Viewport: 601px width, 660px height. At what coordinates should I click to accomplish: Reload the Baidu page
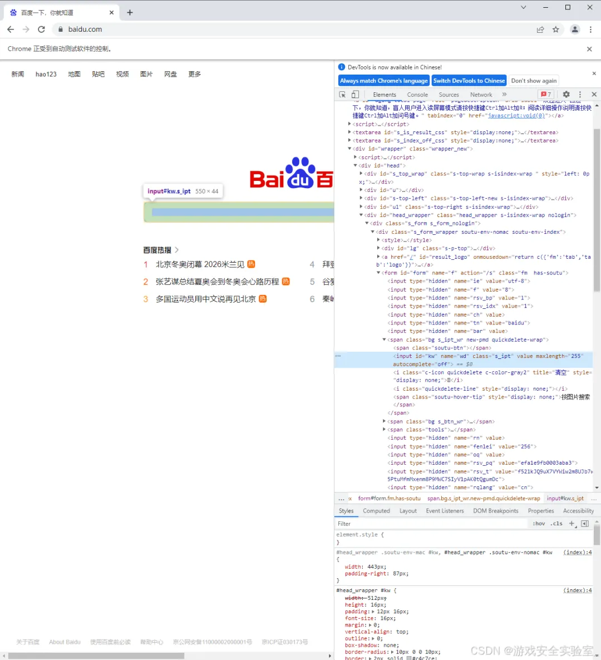tap(41, 29)
